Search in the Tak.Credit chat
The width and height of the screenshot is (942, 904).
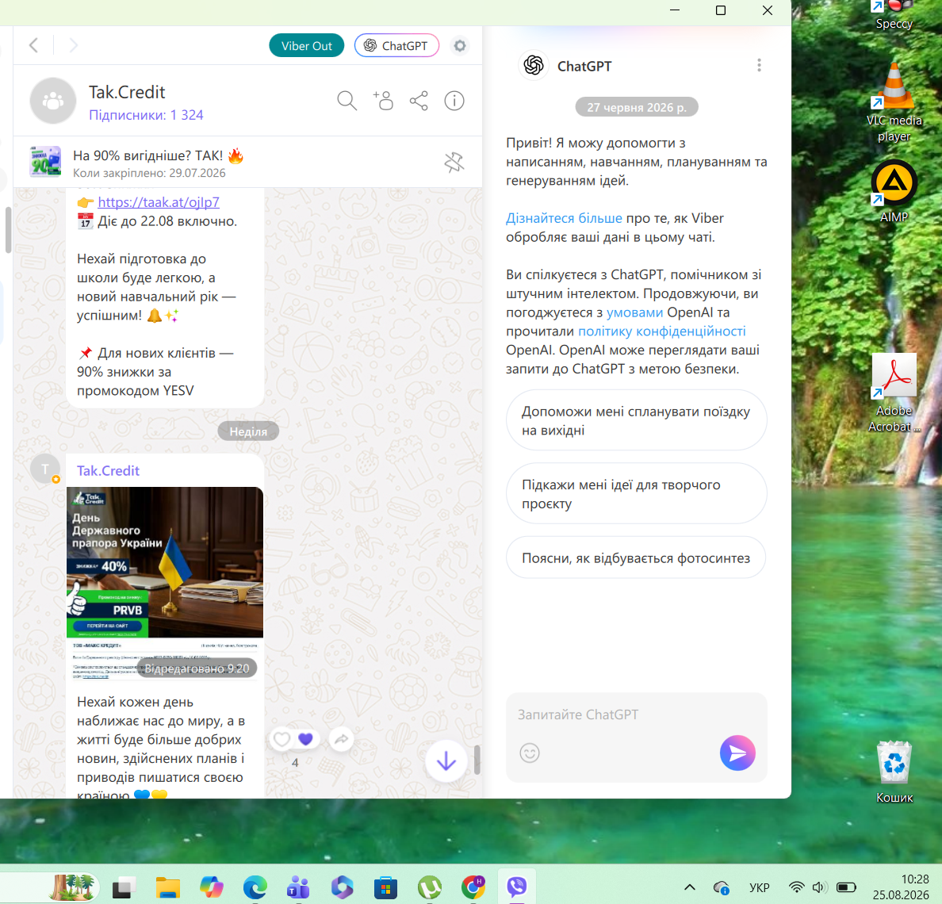tap(347, 100)
